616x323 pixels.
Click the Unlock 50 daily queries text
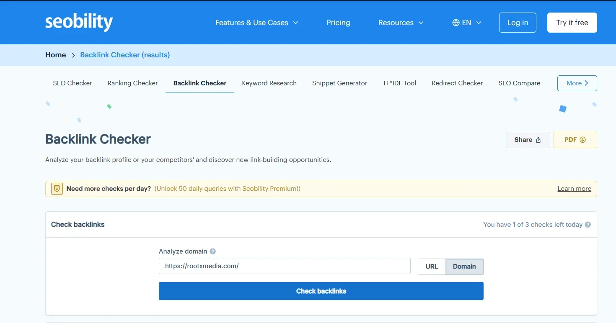click(228, 189)
